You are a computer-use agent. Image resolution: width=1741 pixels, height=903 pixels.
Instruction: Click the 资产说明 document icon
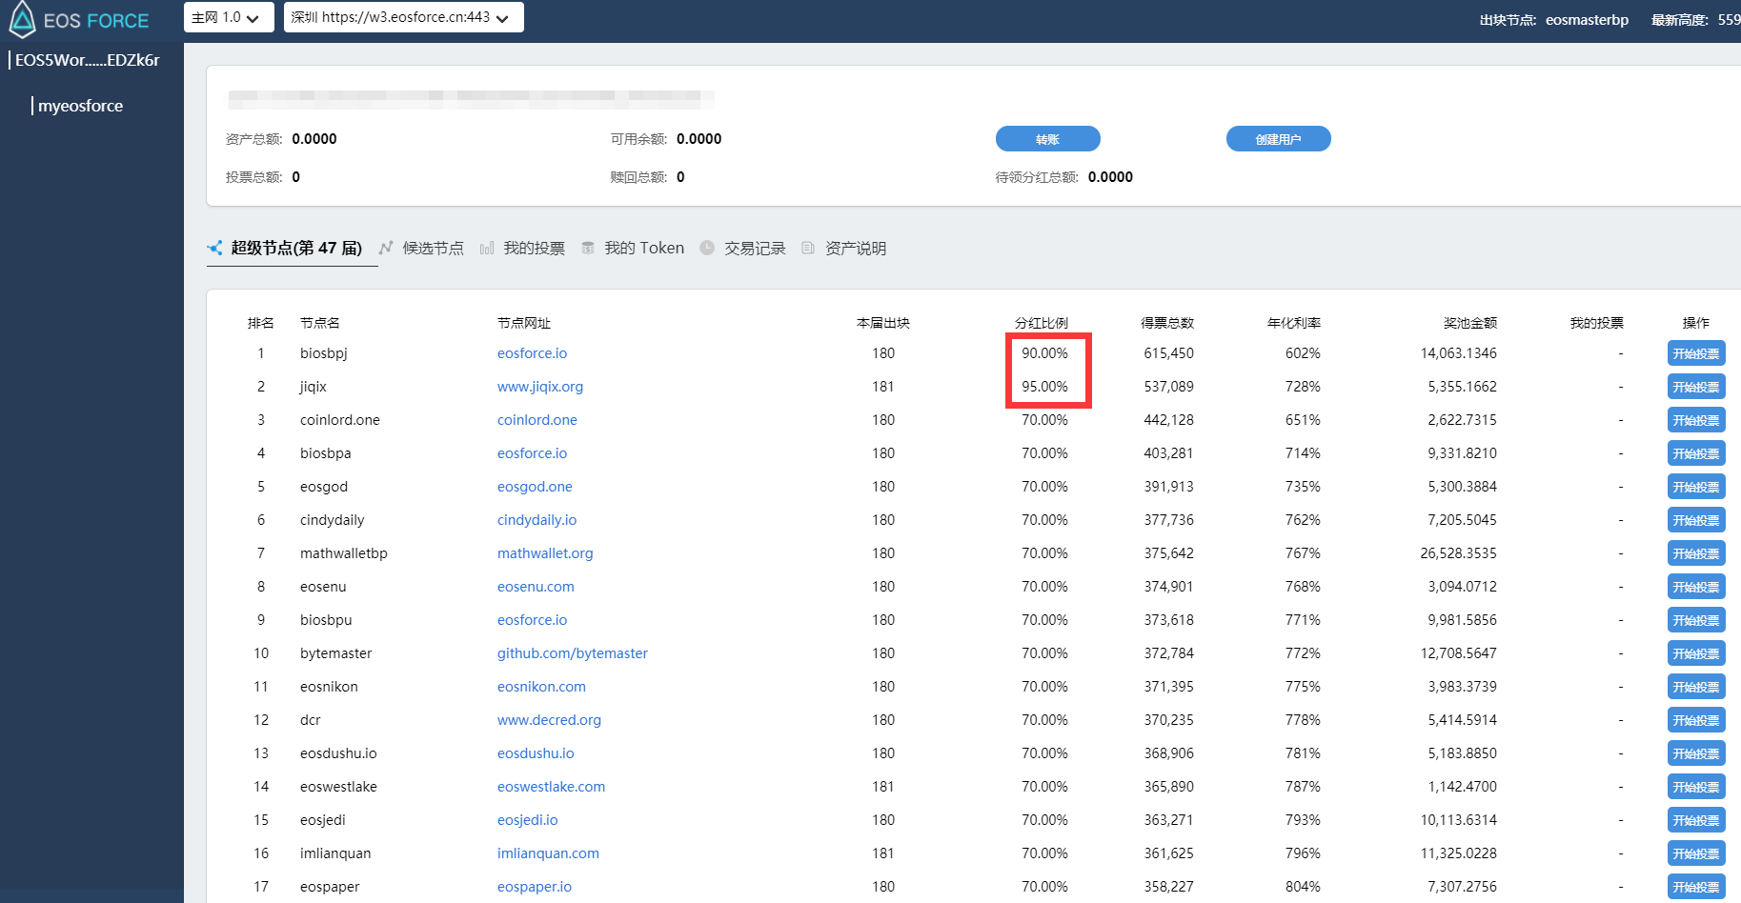(x=808, y=248)
